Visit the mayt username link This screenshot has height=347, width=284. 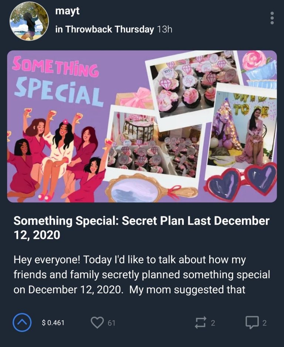pos(67,11)
